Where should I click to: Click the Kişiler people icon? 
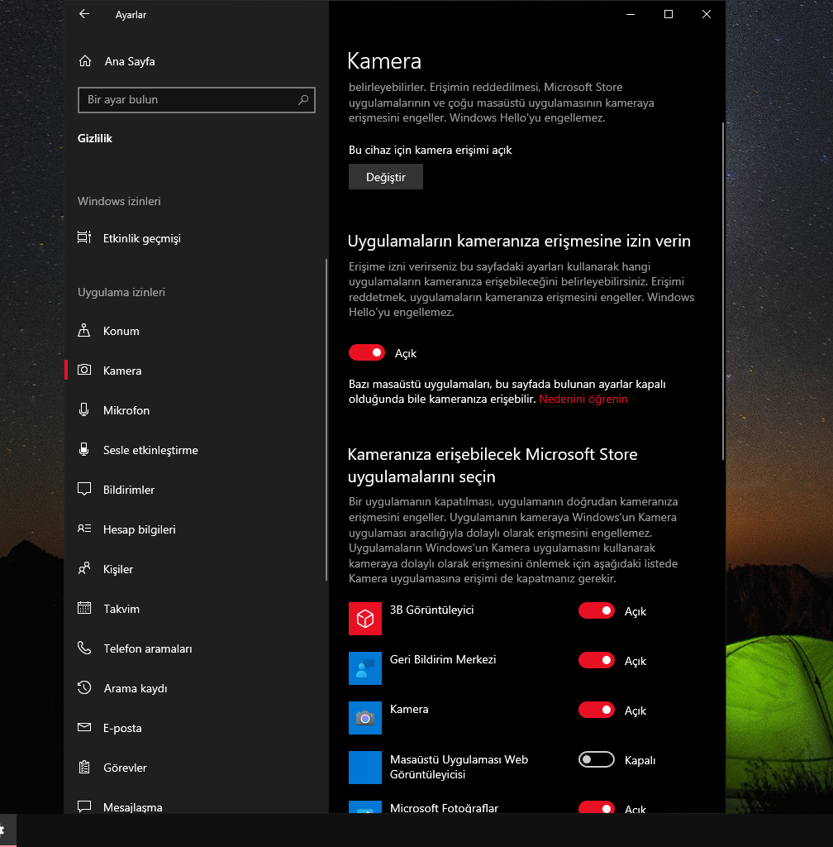coord(84,568)
